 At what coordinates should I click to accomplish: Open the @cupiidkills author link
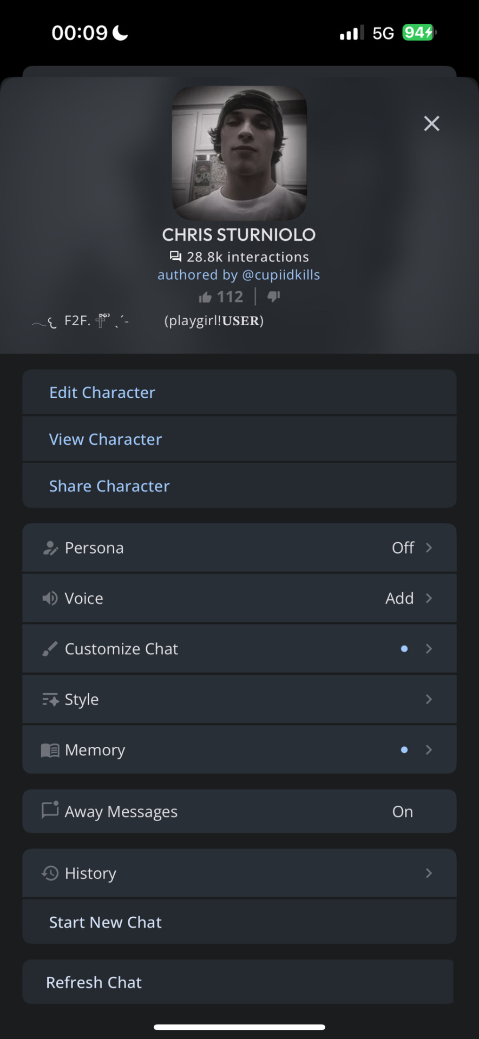(x=281, y=275)
